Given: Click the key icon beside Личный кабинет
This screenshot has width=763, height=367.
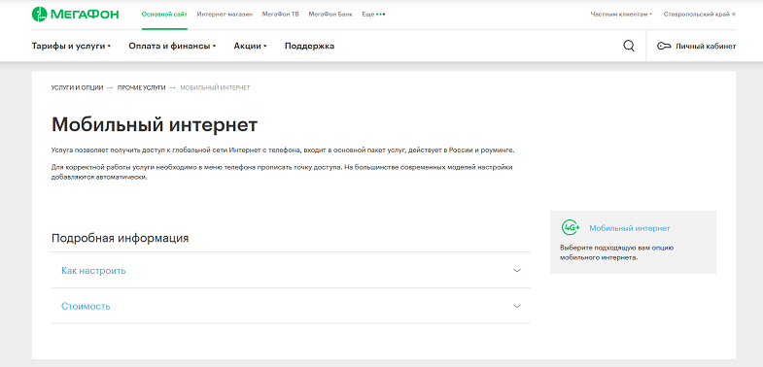Looking at the screenshot, I should (664, 47).
